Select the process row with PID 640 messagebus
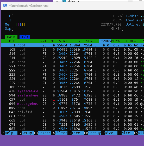144x146 pixels. pyautogui.click(x=72, y=104)
